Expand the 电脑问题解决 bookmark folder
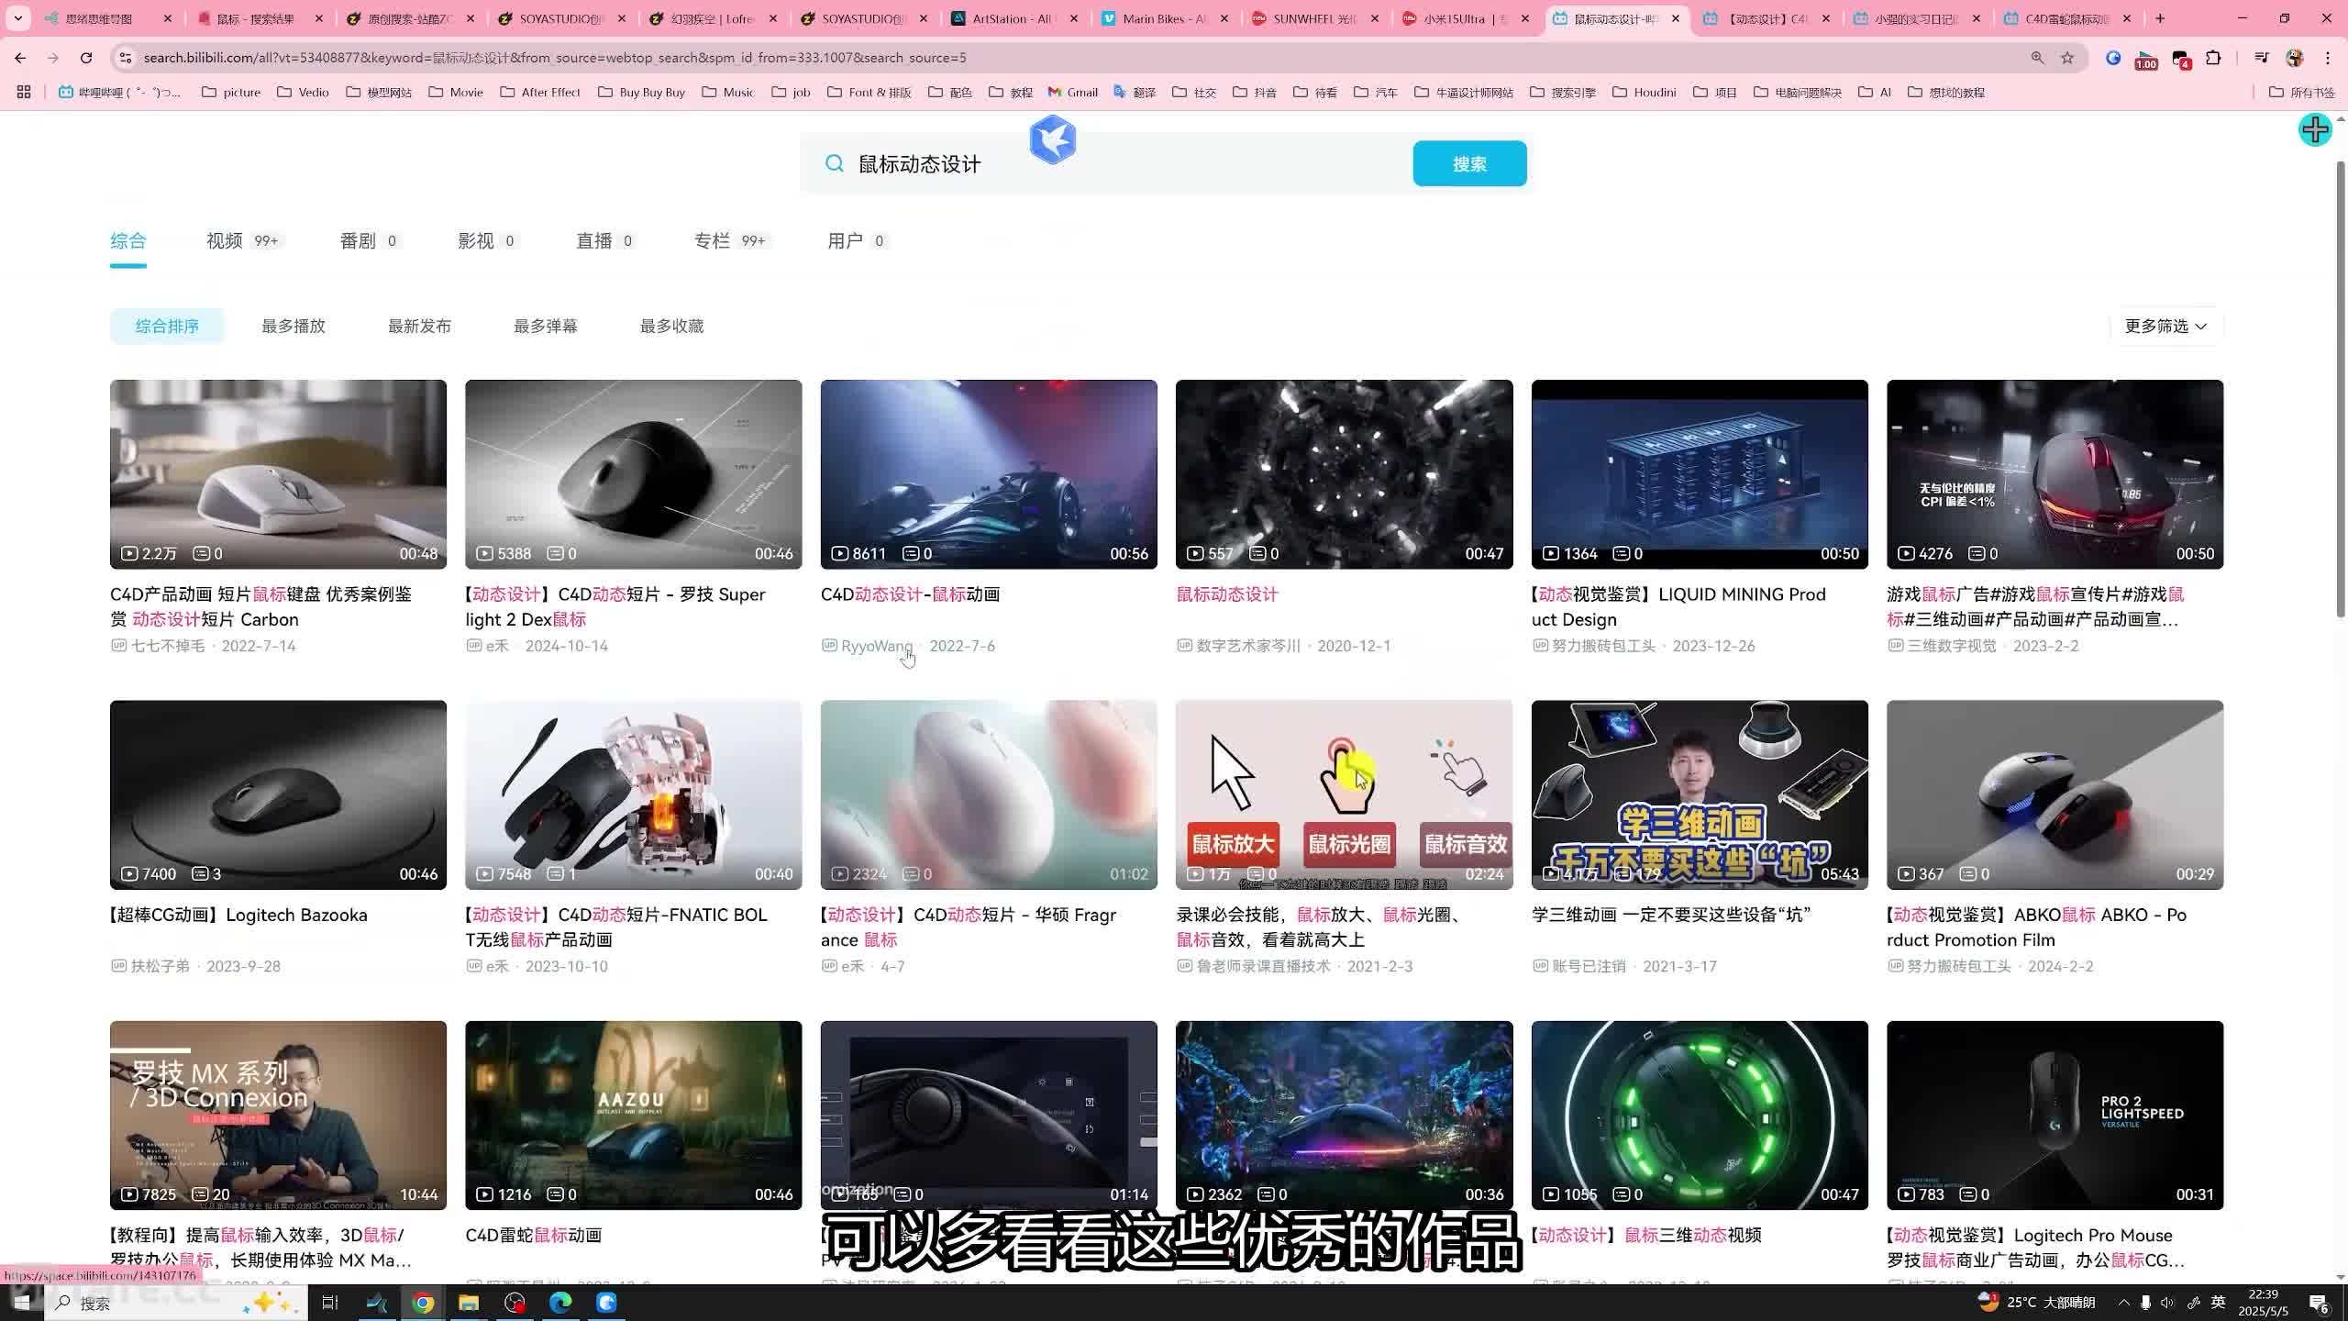This screenshot has height=1321, width=2348. [1798, 92]
